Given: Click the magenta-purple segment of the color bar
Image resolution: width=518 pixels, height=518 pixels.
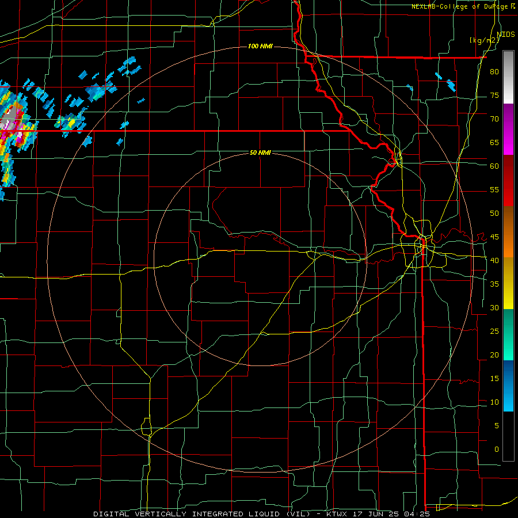Looking at the screenshot, I should [508, 129].
